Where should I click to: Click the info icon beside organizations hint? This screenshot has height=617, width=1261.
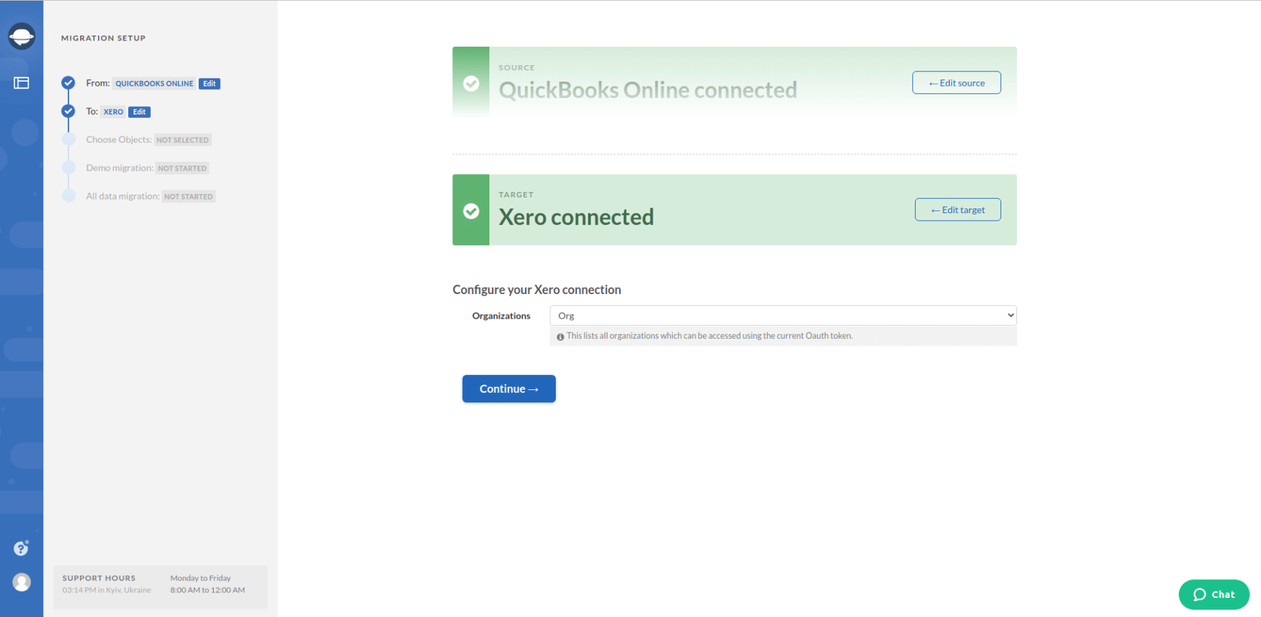(x=560, y=337)
